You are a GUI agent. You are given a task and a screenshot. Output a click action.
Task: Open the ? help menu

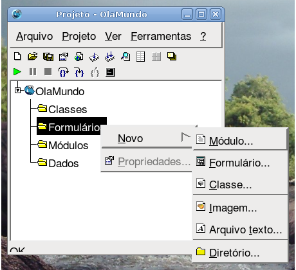(203, 36)
